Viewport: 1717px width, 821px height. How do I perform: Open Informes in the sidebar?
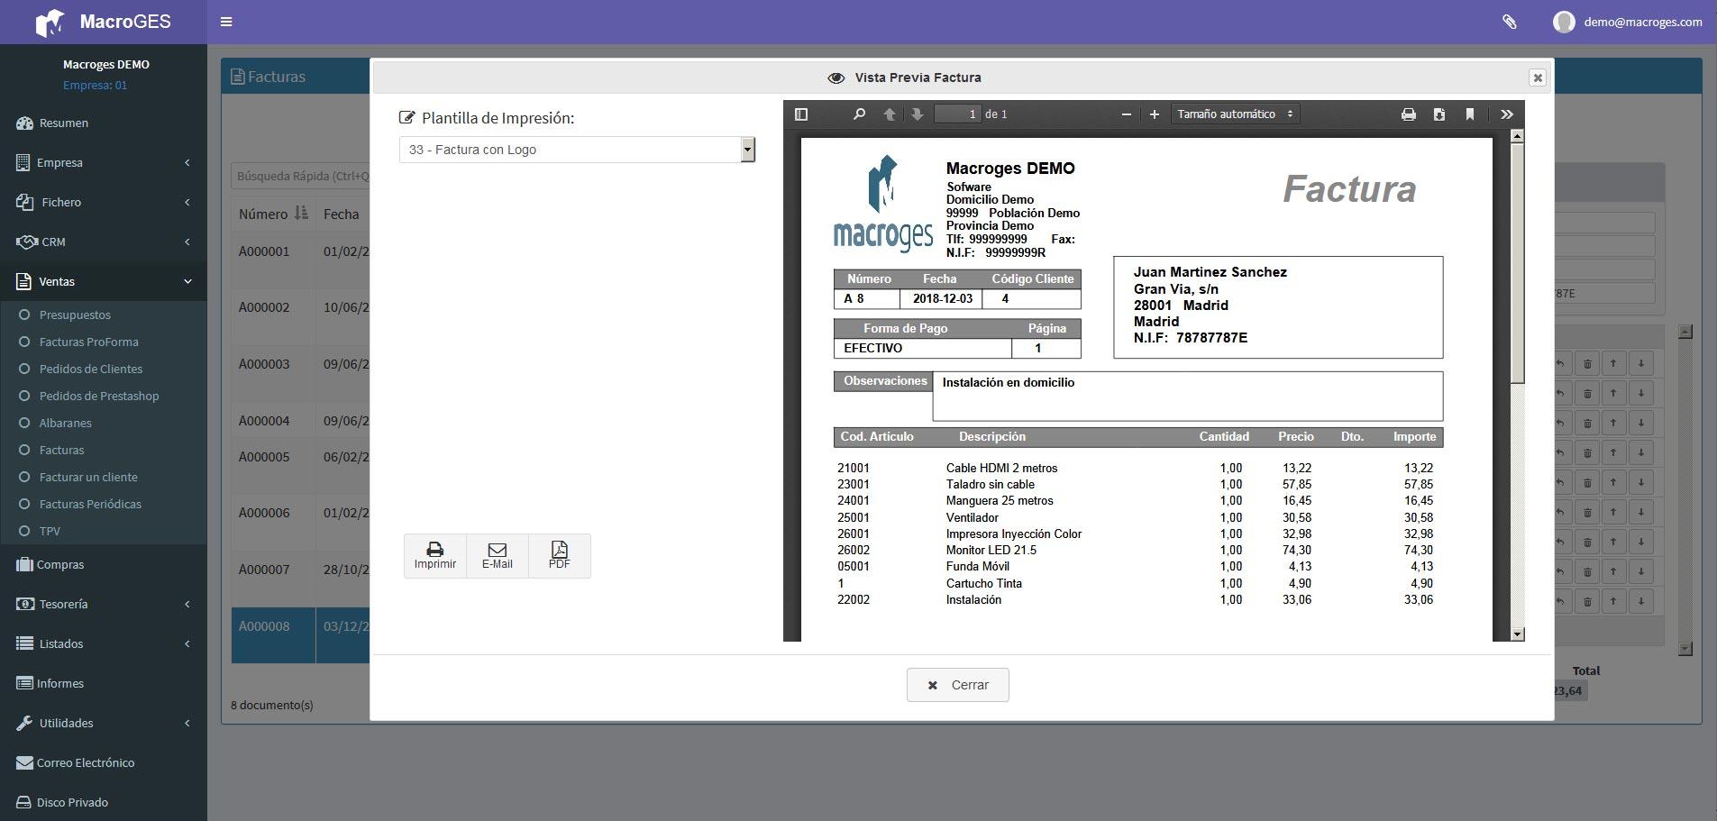(x=104, y=683)
